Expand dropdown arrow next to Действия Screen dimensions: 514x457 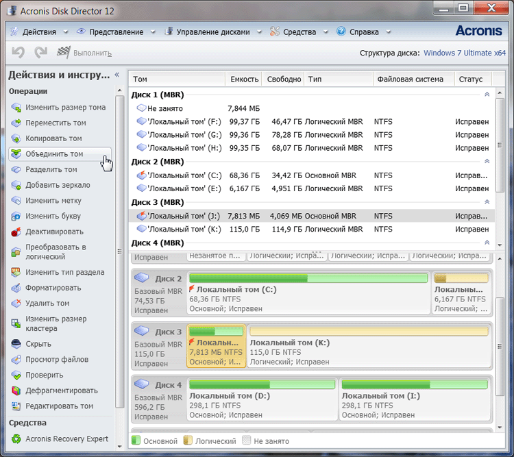[x=66, y=32]
